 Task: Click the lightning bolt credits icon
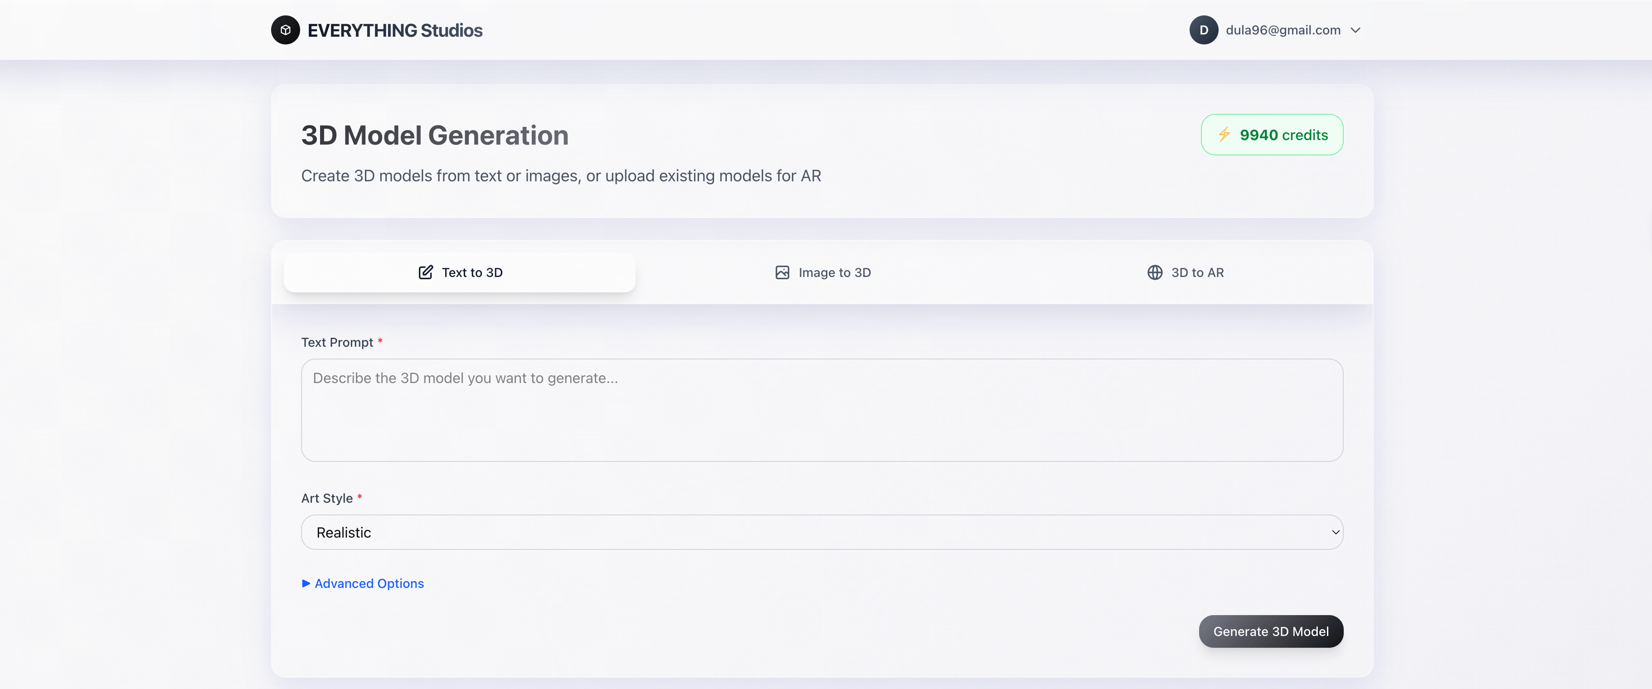(1224, 134)
